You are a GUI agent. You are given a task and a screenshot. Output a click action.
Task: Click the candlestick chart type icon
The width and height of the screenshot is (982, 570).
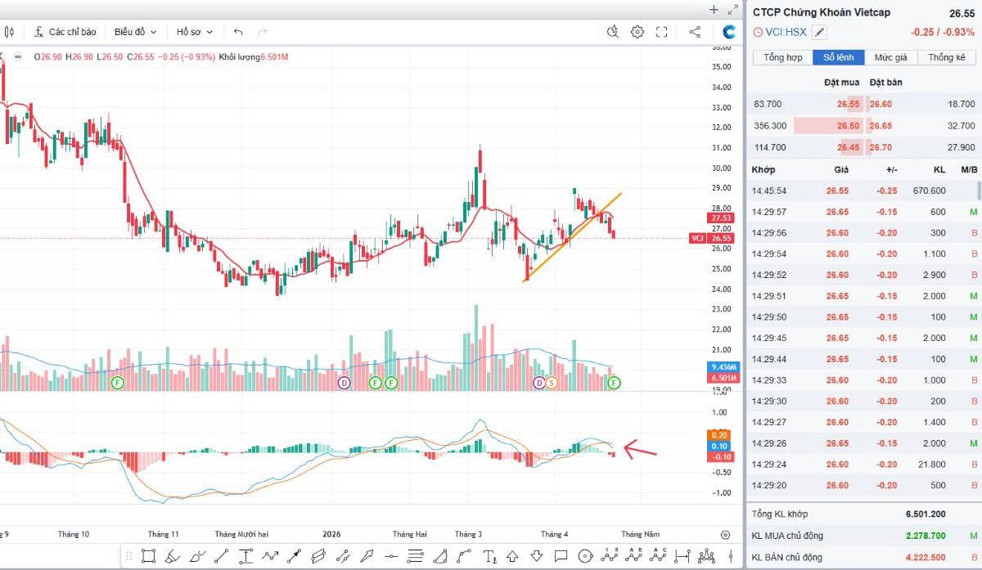[9, 32]
